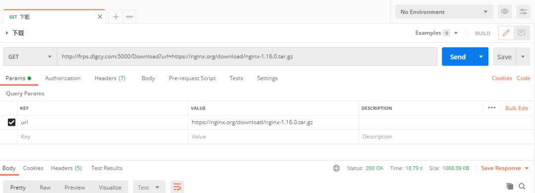The width and height of the screenshot is (535, 193).
Task: Select the Pretty view tab
Action: [18, 187]
